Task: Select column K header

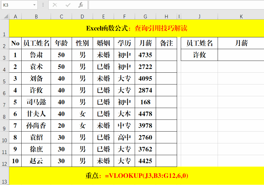Action: click(x=241, y=16)
